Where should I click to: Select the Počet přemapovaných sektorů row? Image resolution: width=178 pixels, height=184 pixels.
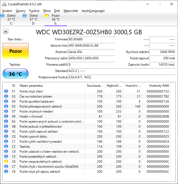click(x=87, y=106)
